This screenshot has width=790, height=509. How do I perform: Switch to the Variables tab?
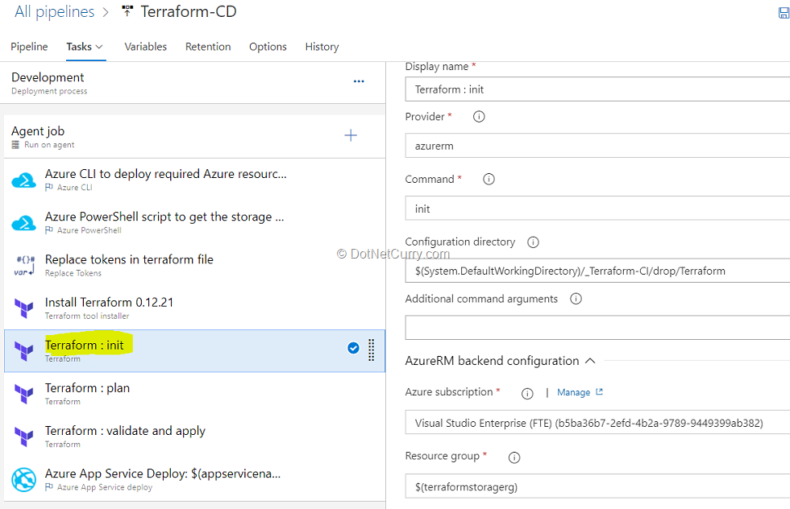coord(146,47)
